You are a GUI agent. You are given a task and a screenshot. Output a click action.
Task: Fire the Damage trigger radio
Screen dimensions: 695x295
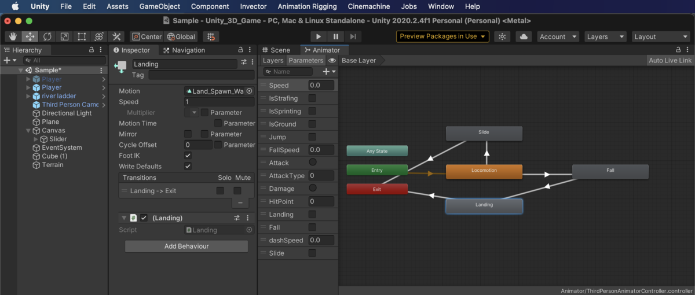tap(313, 188)
